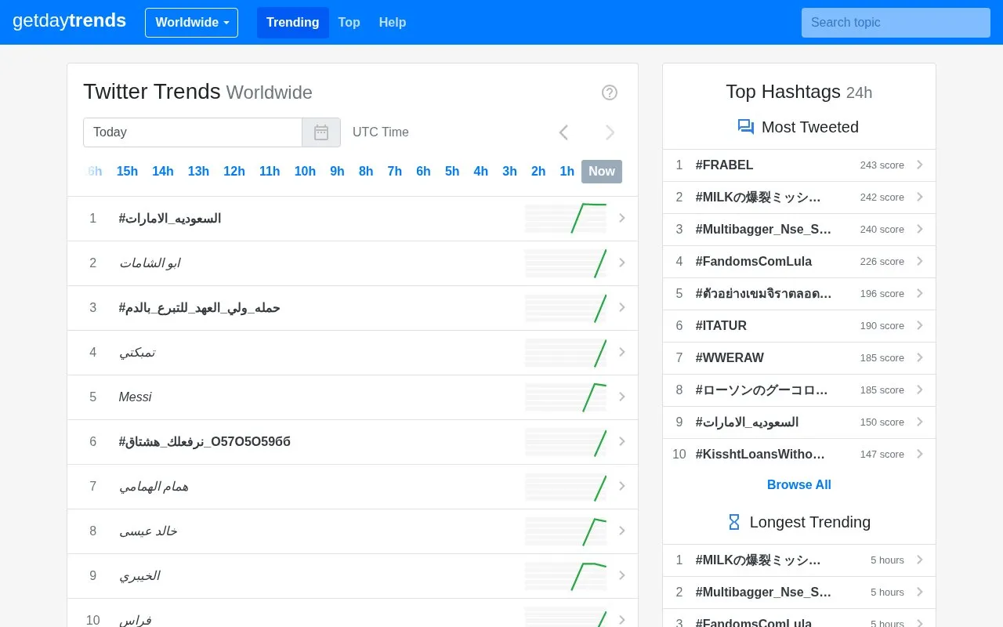
Task: Click the chevron in the Messi row
Action: 622,397
